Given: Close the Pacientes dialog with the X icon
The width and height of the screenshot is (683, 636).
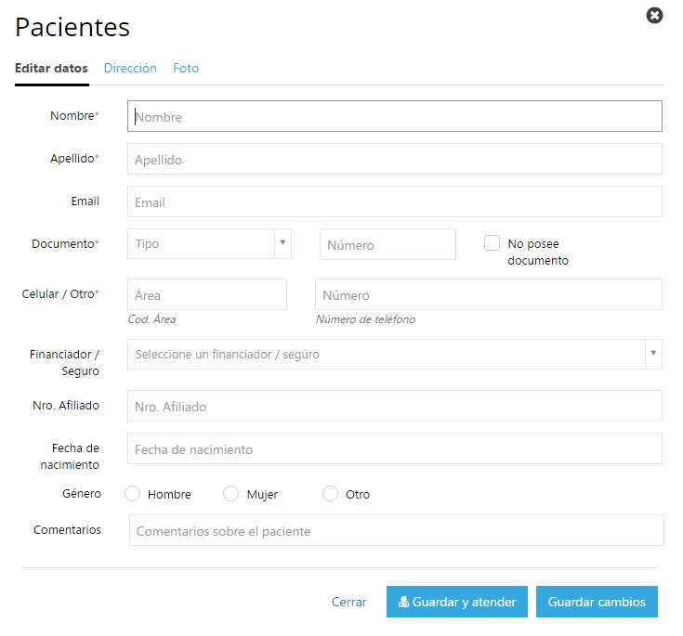Looking at the screenshot, I should [x=654, y=16].
